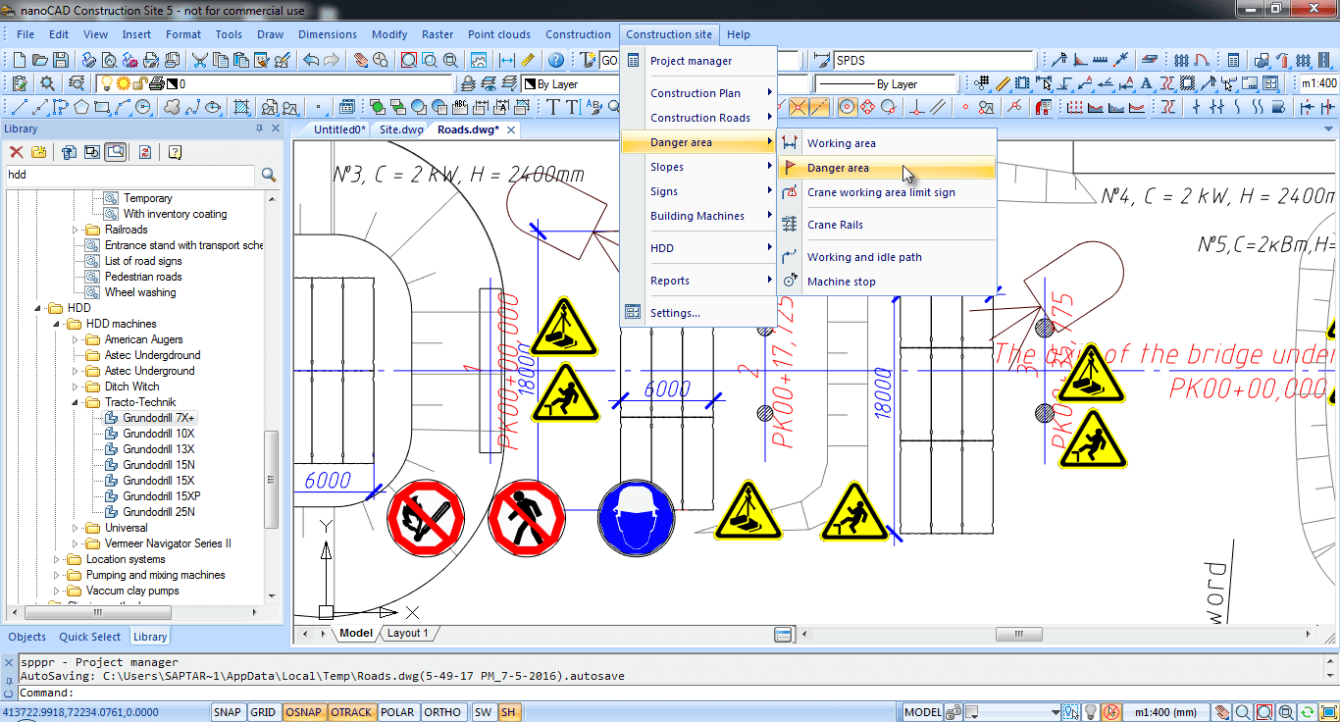This screenshot has height=722, width=1340.
Task: Open the Point clouds menu
Action: (498, 34)
